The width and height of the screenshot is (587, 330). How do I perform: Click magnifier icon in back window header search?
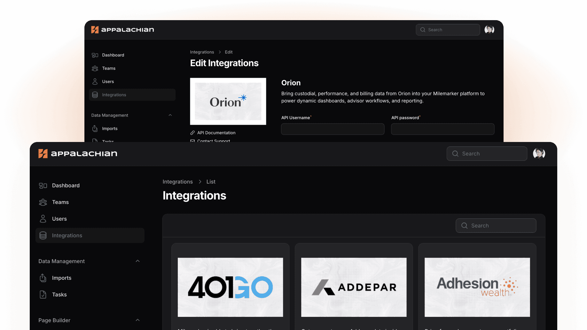pyautogui.click(x=423, y=30)
